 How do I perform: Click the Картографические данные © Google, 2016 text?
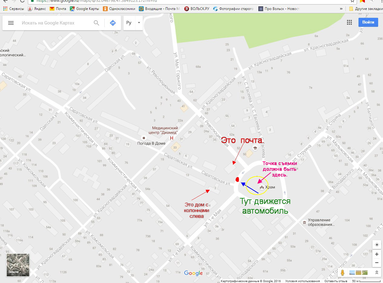coord(251,281)
